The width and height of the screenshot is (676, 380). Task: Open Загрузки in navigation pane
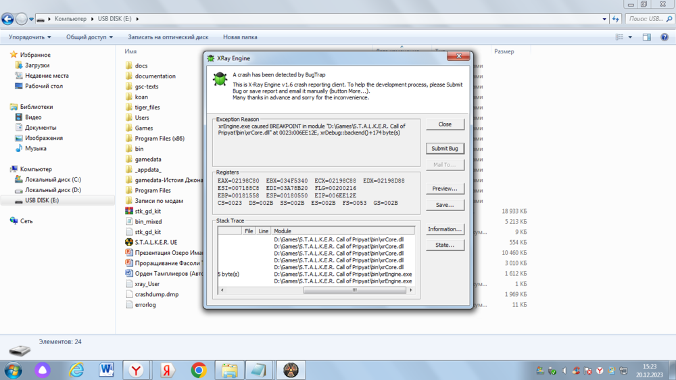[37, 65]
